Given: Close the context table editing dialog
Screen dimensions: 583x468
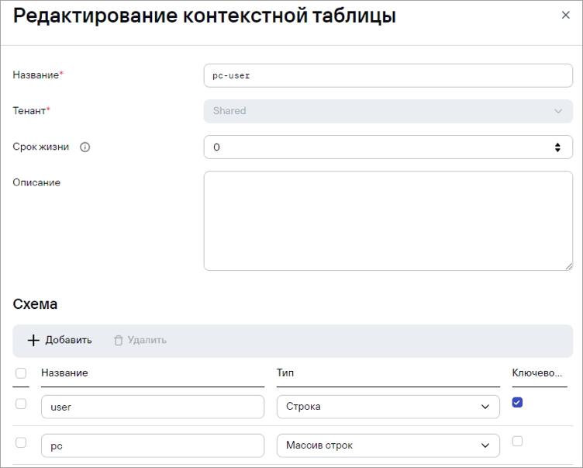Looking at the screenshot, I should [565, 16].
